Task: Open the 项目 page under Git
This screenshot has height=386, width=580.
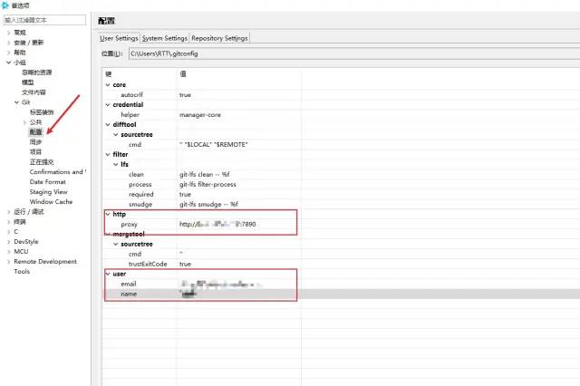Action: click(35, 152)
